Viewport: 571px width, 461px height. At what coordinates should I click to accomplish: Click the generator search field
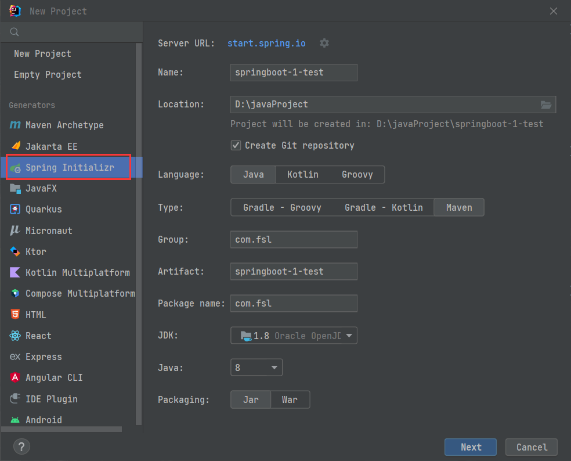coord(71,32)
